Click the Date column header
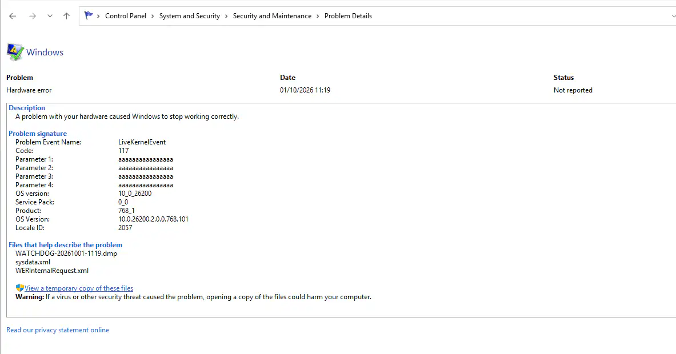 (x=287, y=78)
